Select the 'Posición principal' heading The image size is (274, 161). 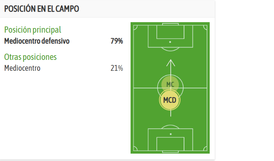[33, 30]
